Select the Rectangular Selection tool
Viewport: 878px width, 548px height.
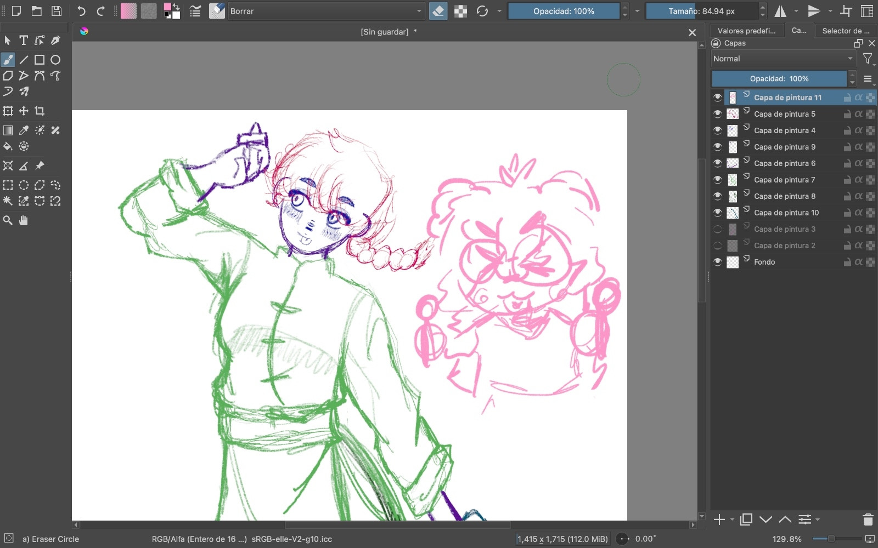click(x=8, y=185)
